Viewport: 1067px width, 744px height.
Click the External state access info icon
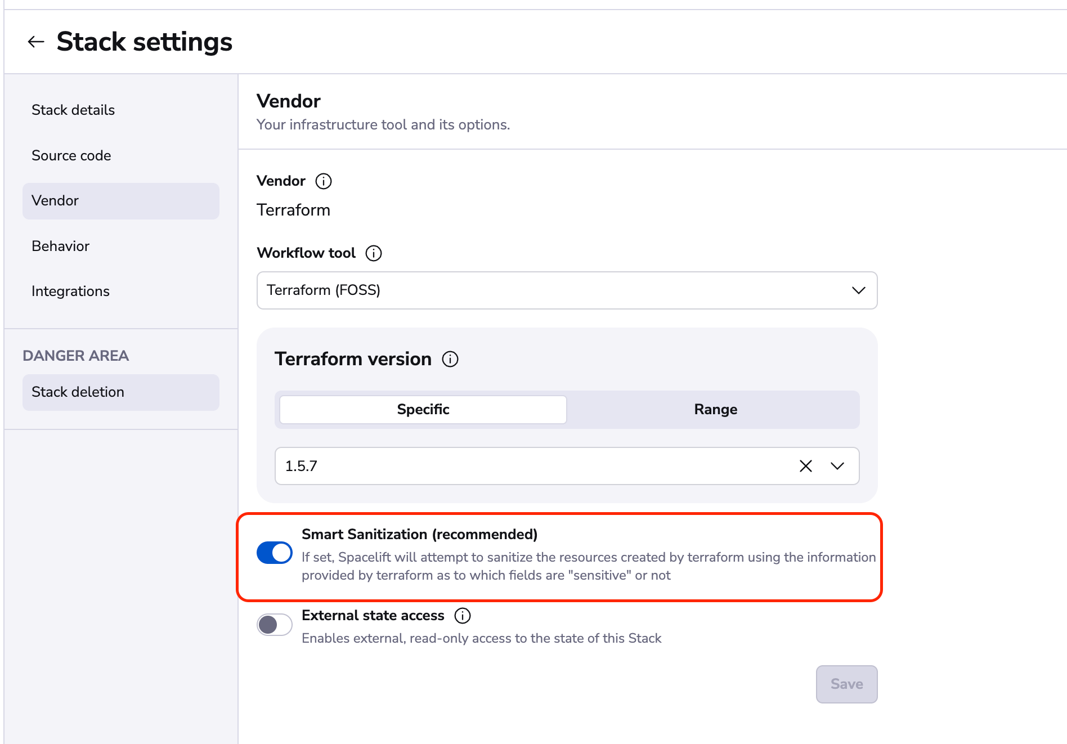point(463,616)
